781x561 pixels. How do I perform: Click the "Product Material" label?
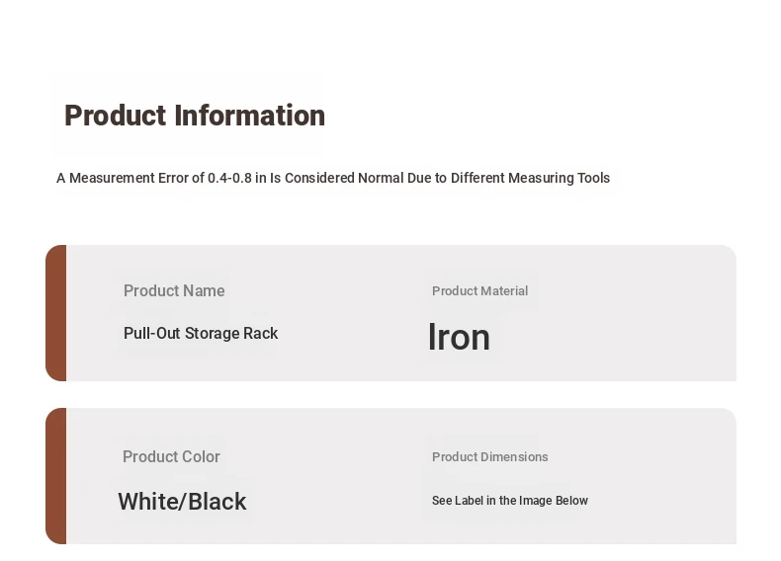(x=479, y=290)
